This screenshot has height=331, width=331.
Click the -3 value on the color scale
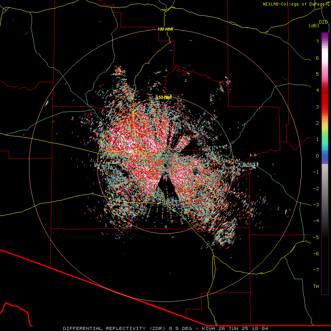pos(316,204)
